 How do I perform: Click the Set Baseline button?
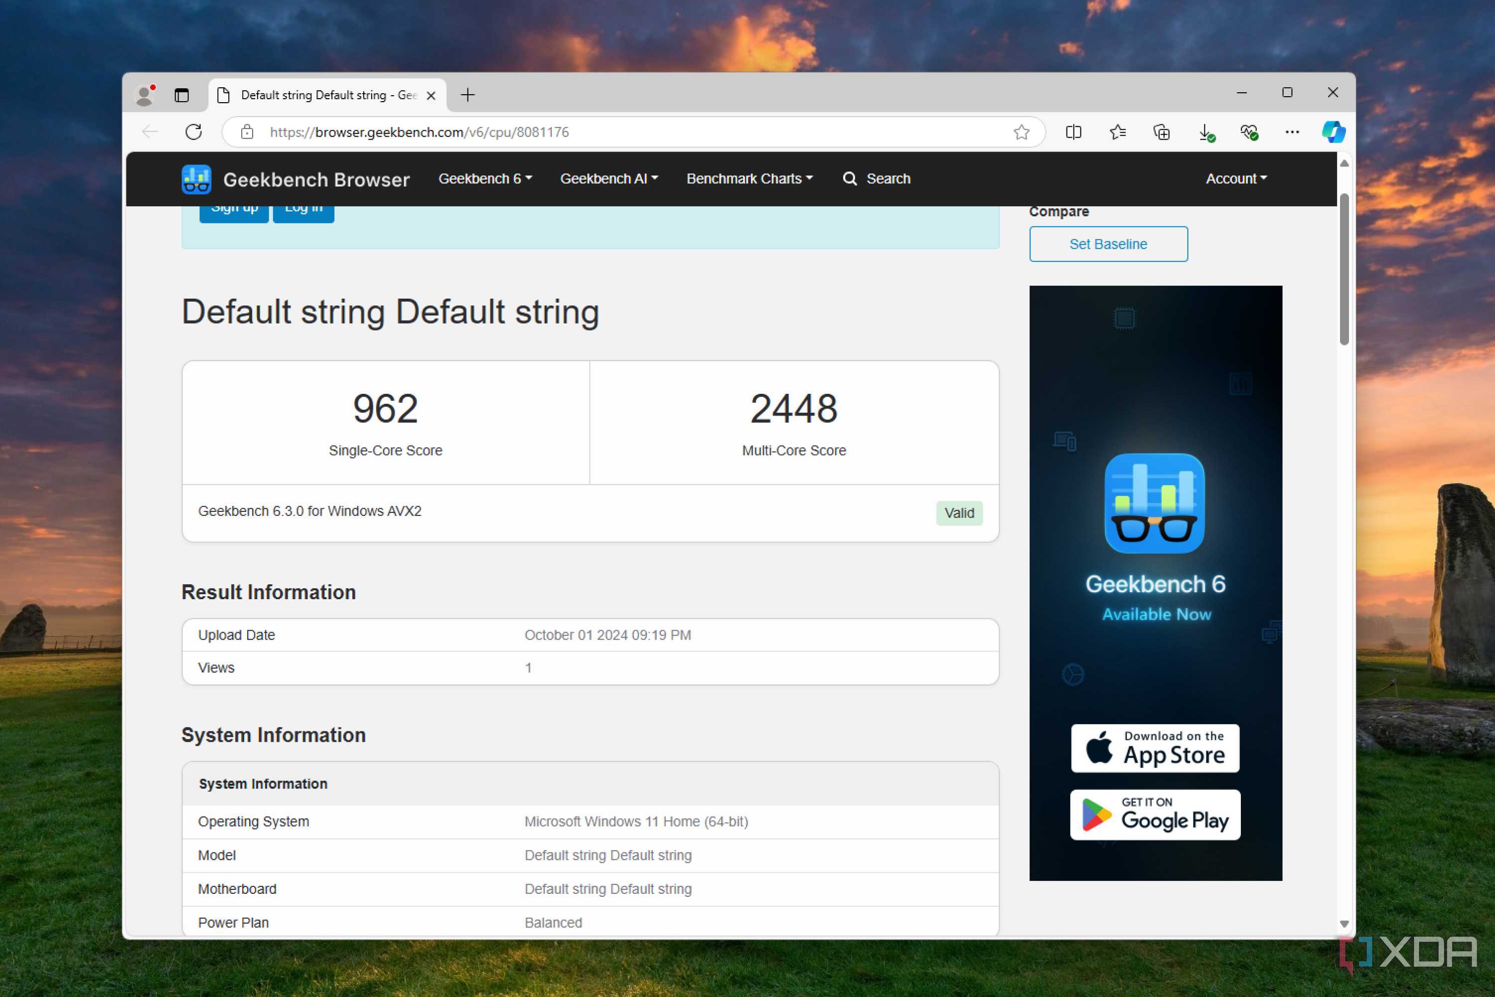point(1108,244)
